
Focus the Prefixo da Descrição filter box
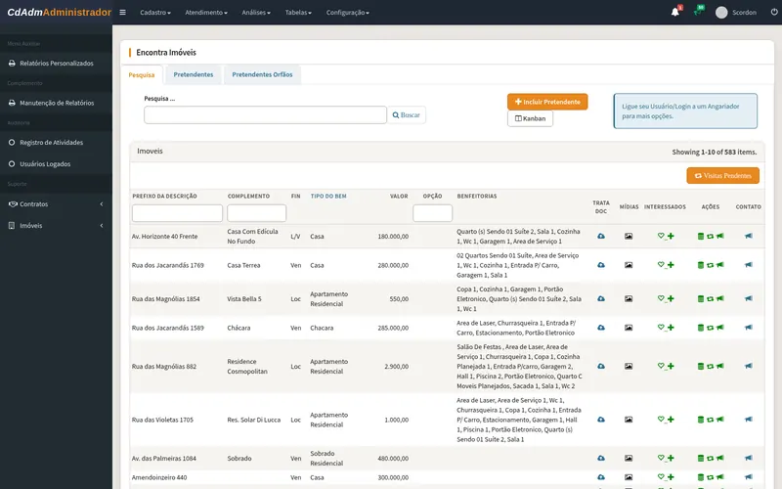pyautogui.click(x=177, y=213)
